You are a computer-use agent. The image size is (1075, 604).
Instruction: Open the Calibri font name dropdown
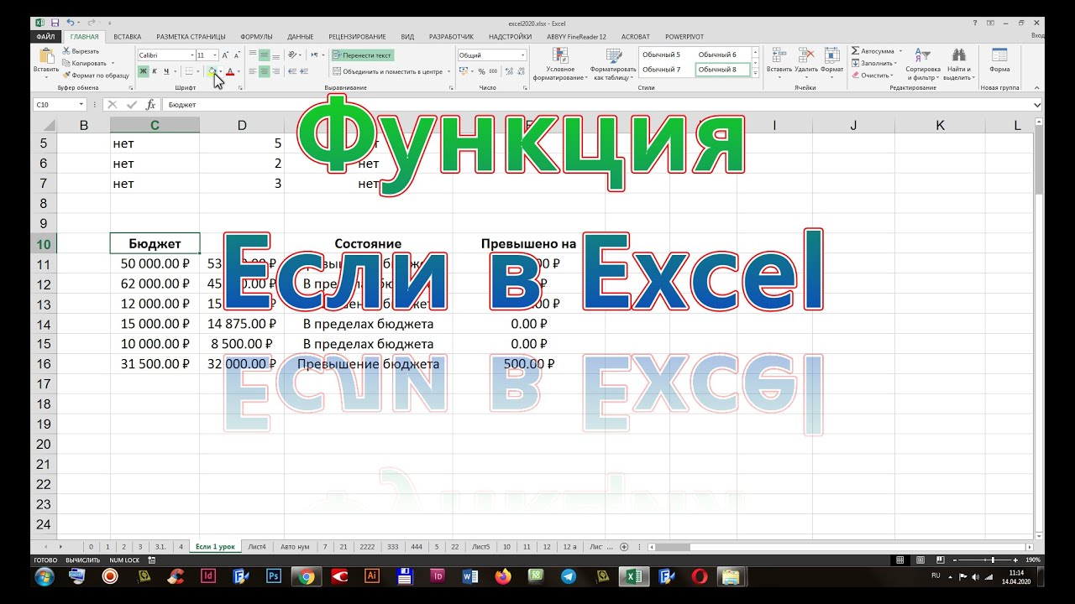(192, 55)
